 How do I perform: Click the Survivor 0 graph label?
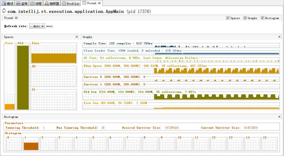(114, 77)
